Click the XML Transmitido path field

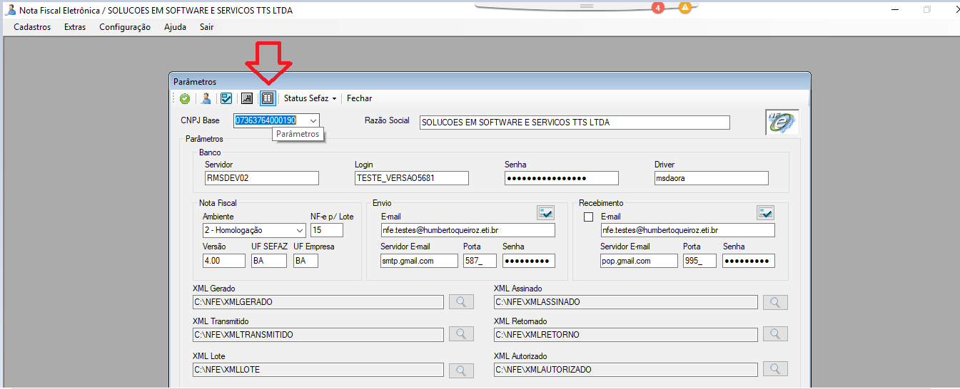(318, 334)
